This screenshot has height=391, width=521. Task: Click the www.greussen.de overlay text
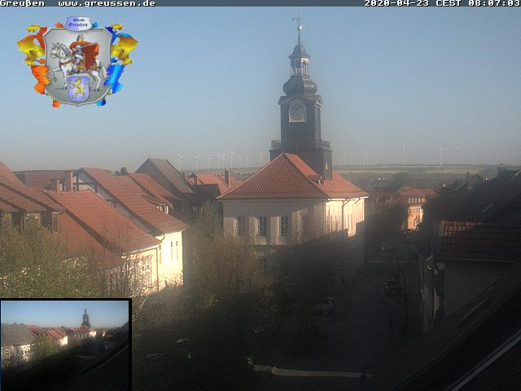(107, 3)
